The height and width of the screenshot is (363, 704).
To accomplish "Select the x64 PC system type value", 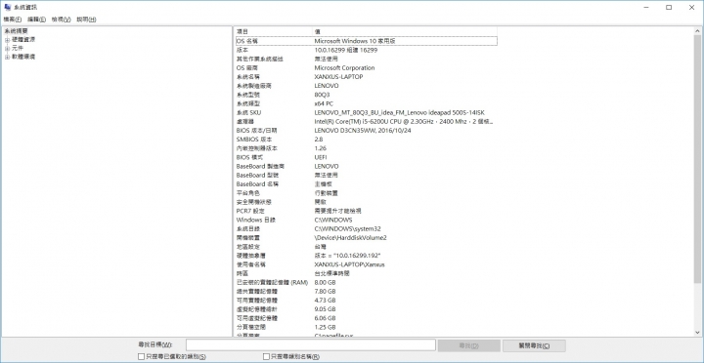I will point(324,103).
